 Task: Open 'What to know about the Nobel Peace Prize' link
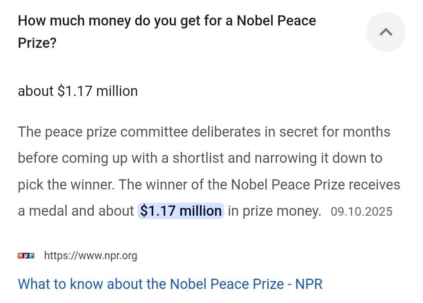(x=170, y=284)
